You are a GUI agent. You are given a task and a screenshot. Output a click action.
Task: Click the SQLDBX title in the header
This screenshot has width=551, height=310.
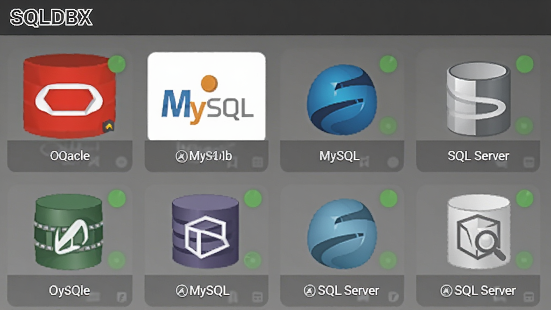[x=51, y=18]
